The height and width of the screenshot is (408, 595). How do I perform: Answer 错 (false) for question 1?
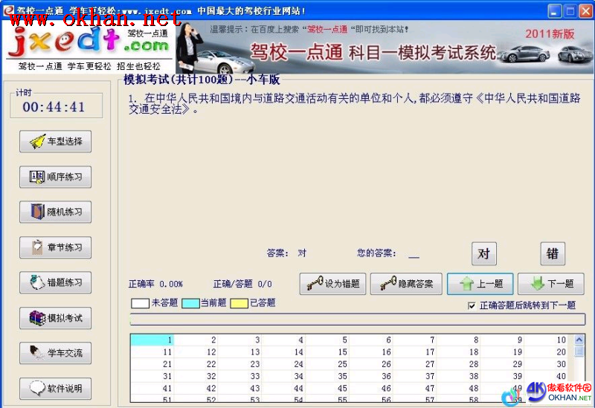[x=553, y=253]
